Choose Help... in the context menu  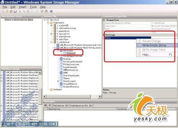[x=157, y=55]
